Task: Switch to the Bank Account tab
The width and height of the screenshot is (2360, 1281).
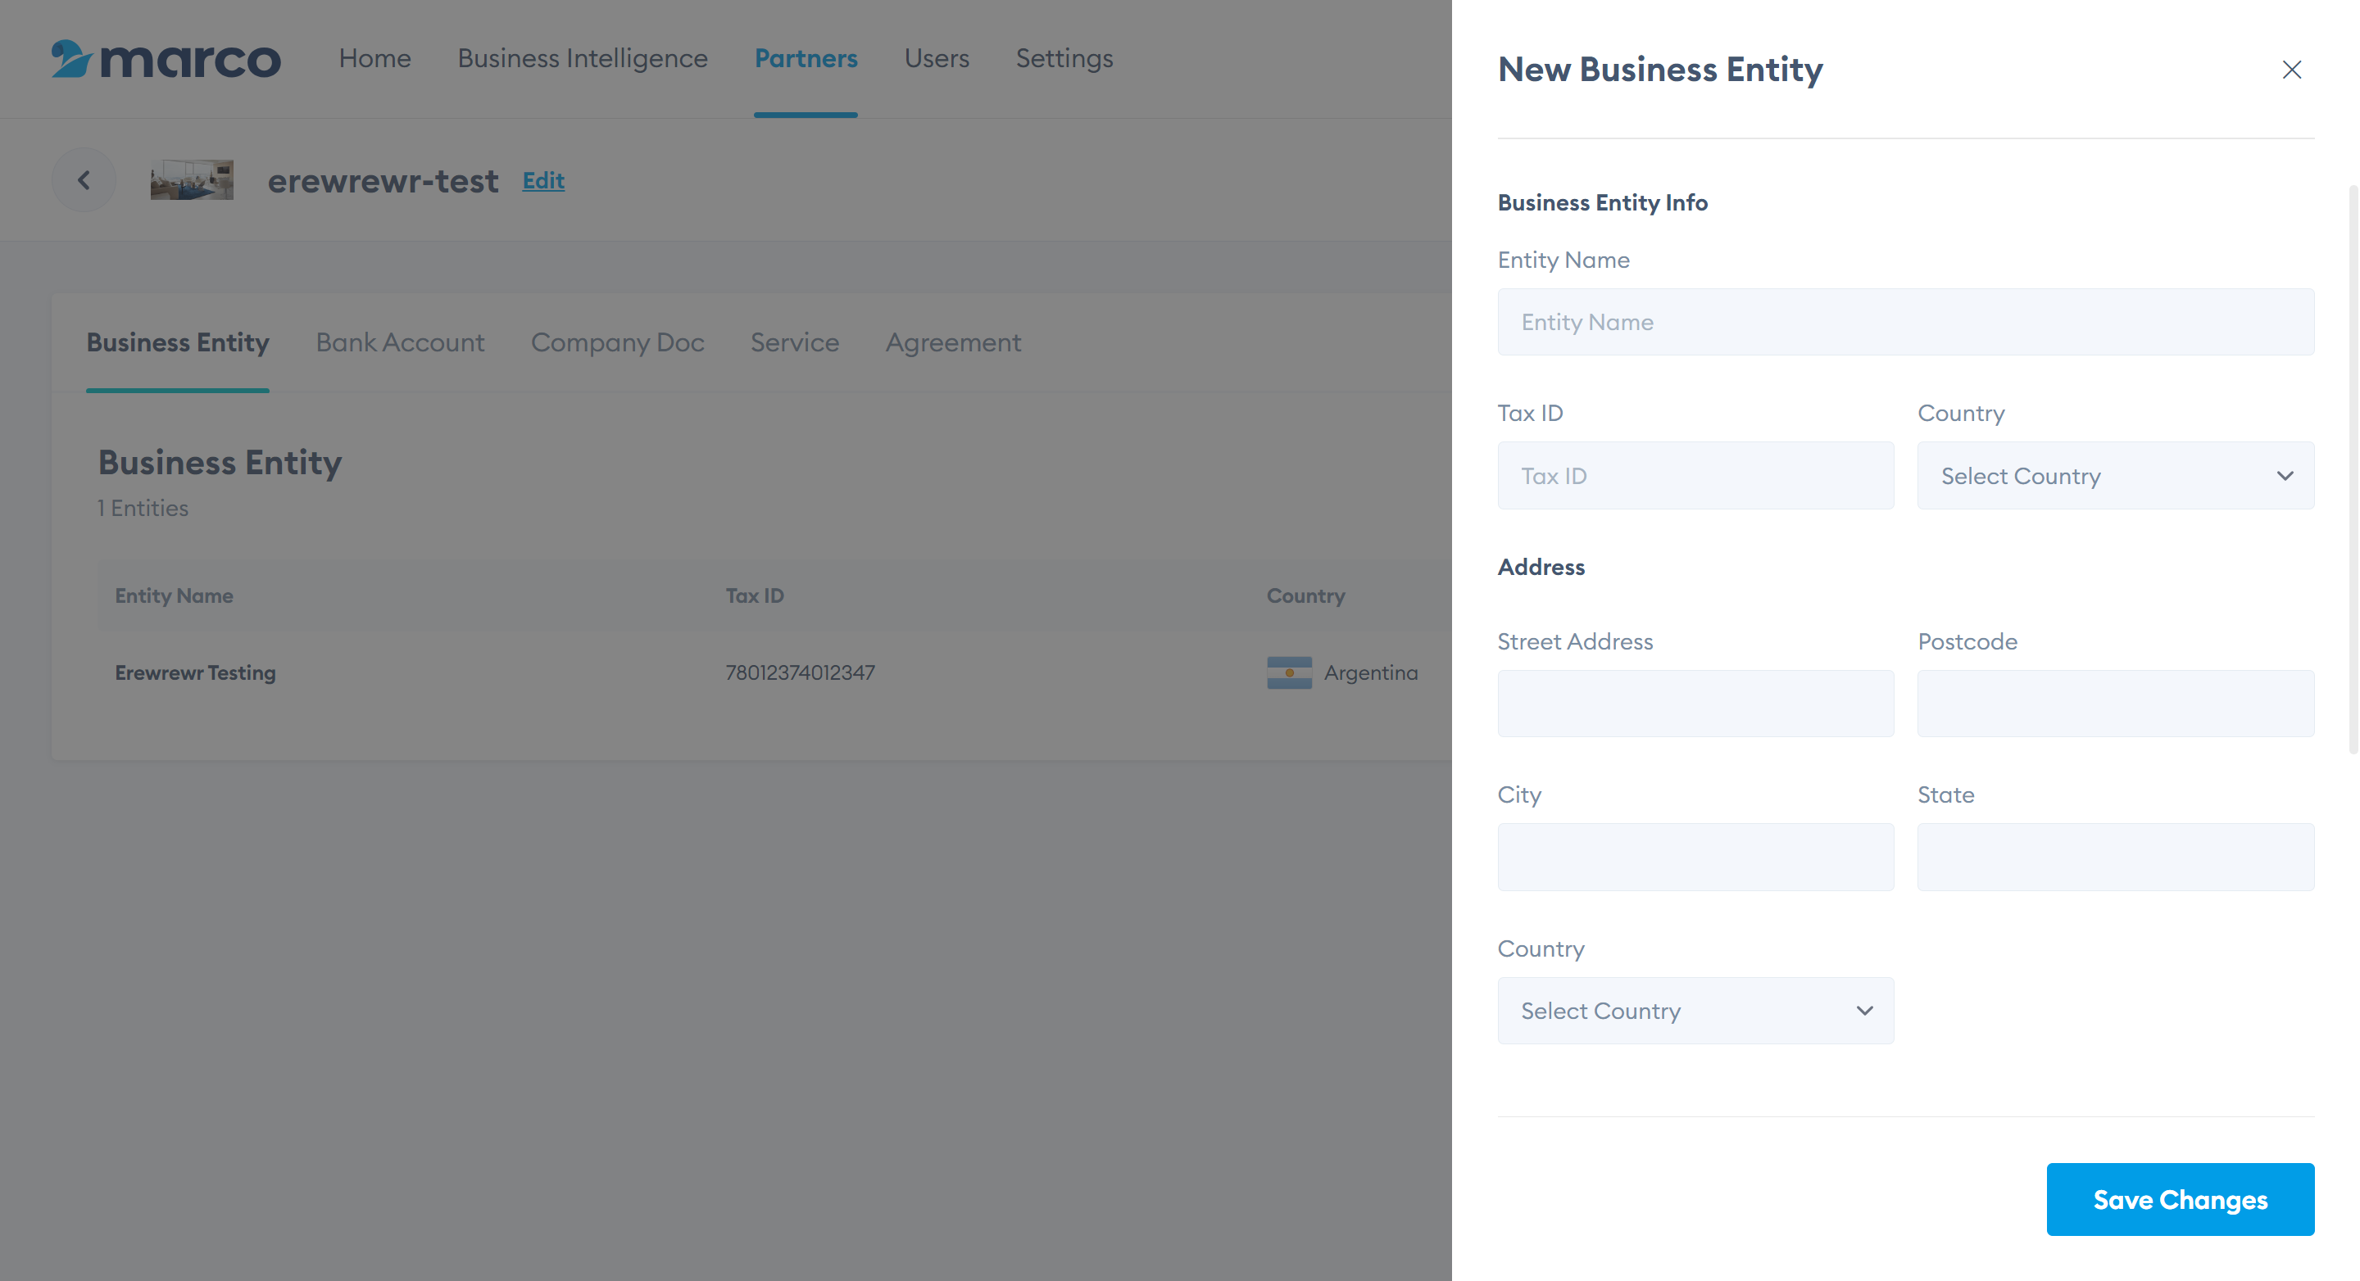Action: pos(399,342)
